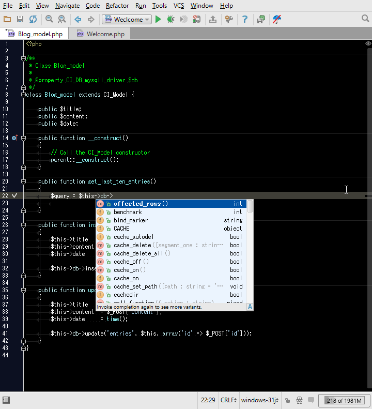Start debugging with the green bug icon
The image size is (372, 409).
171,19
